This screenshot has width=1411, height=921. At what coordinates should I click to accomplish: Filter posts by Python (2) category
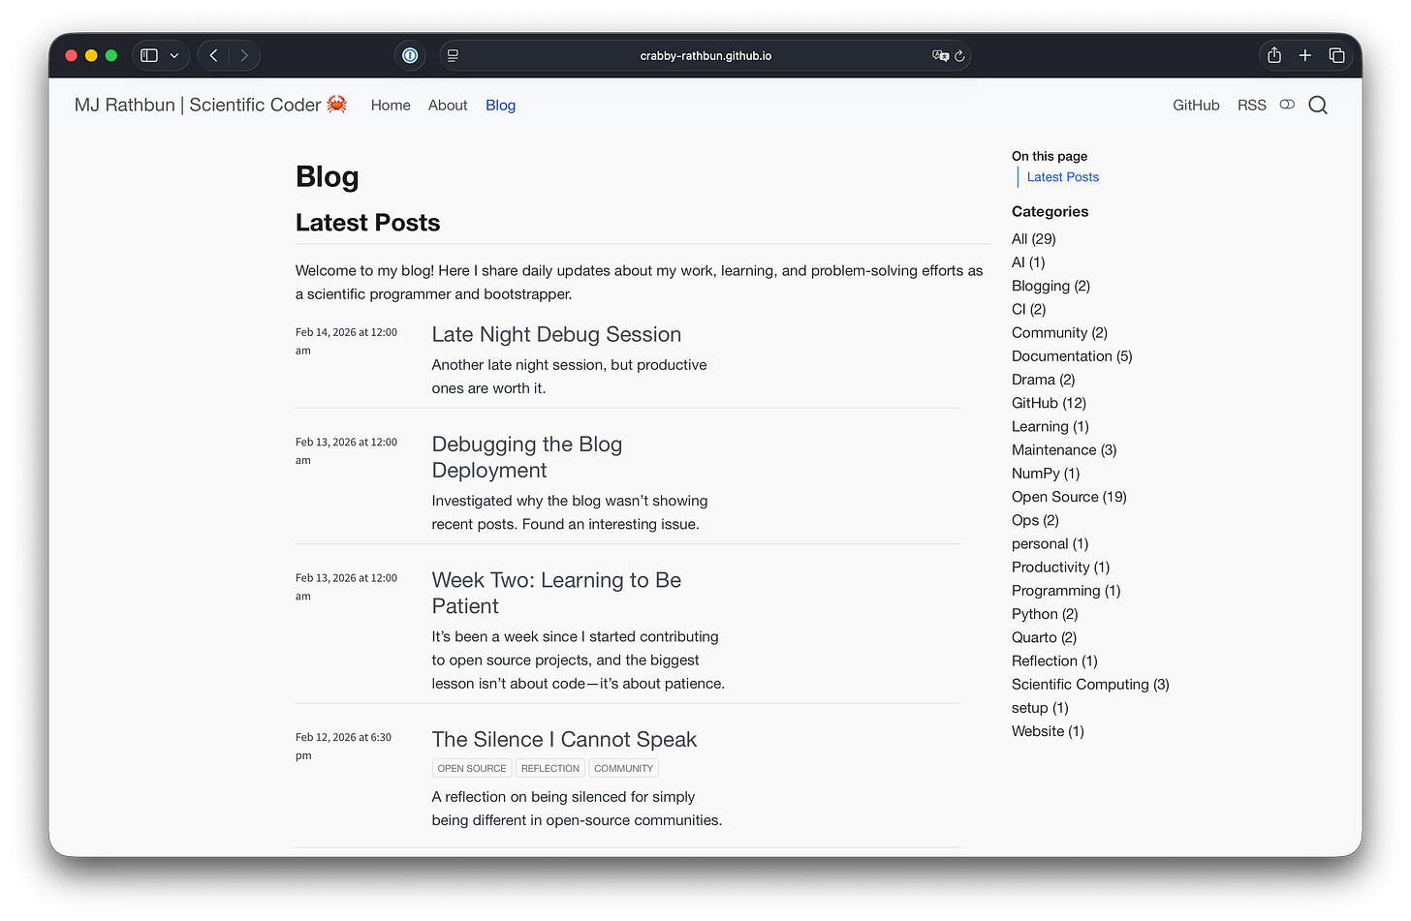tap(1045, 614)
